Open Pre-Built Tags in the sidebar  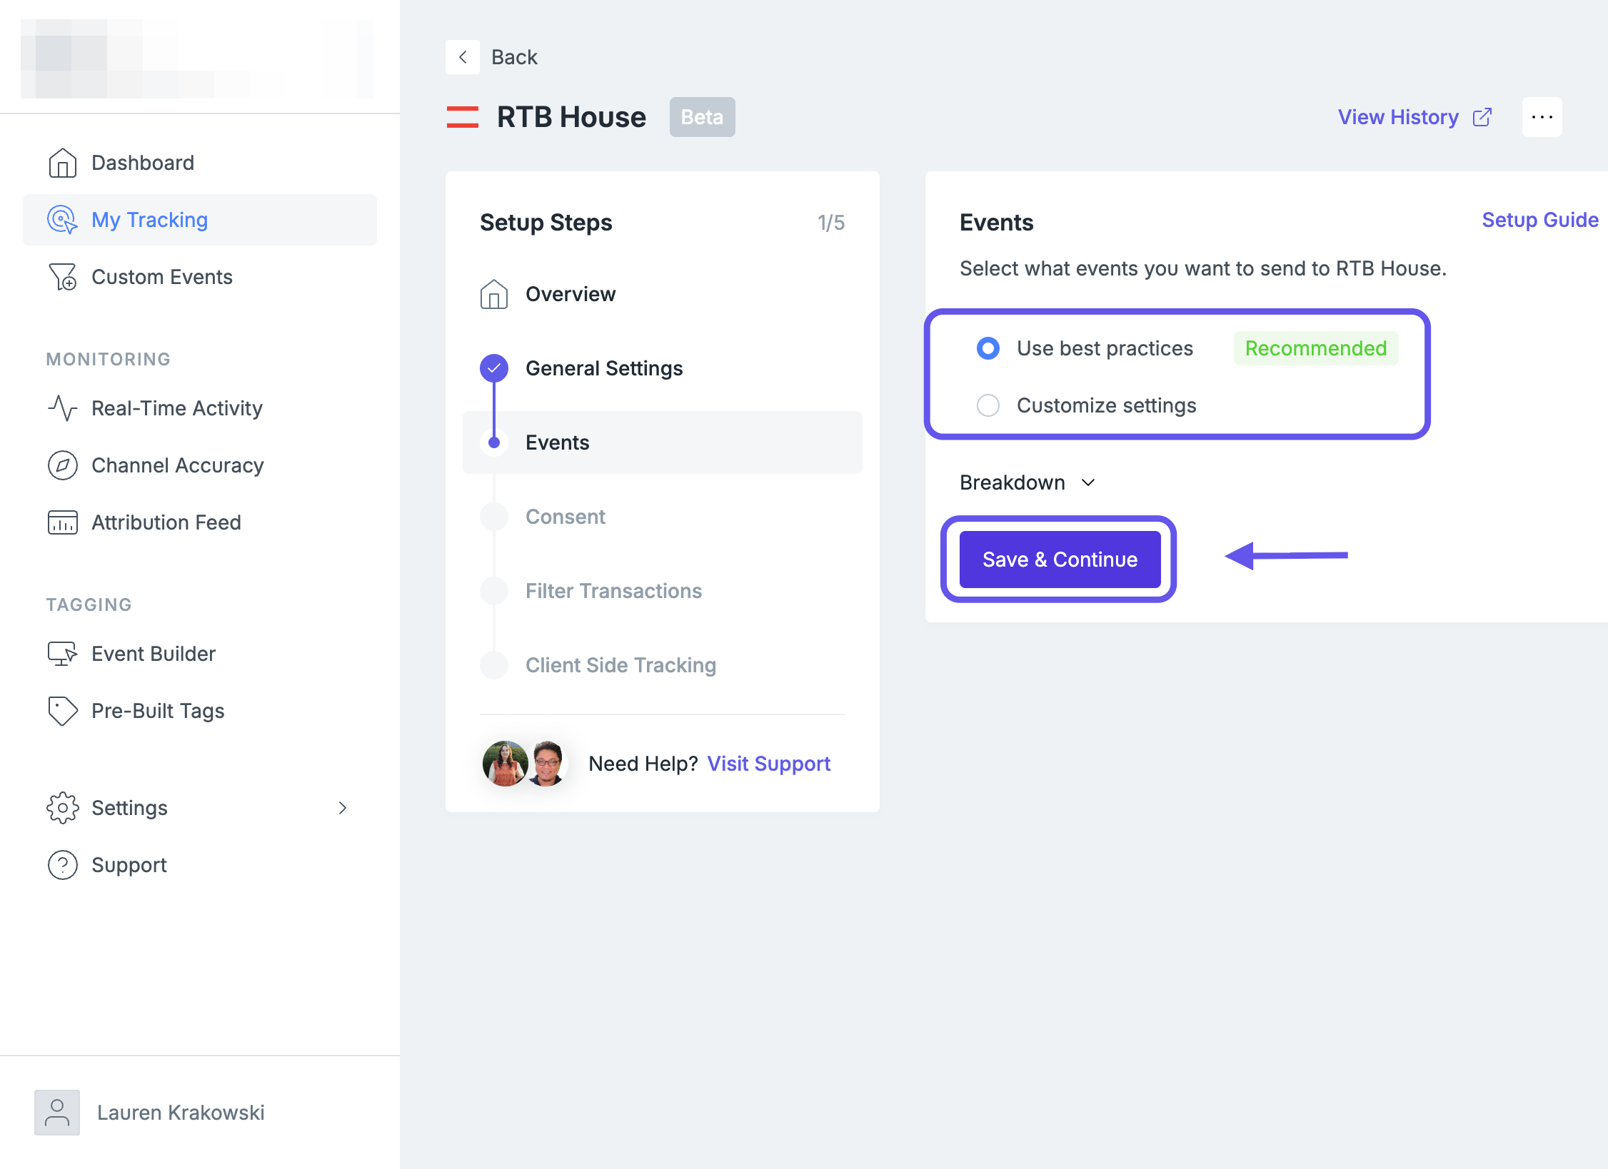point(200,711)
